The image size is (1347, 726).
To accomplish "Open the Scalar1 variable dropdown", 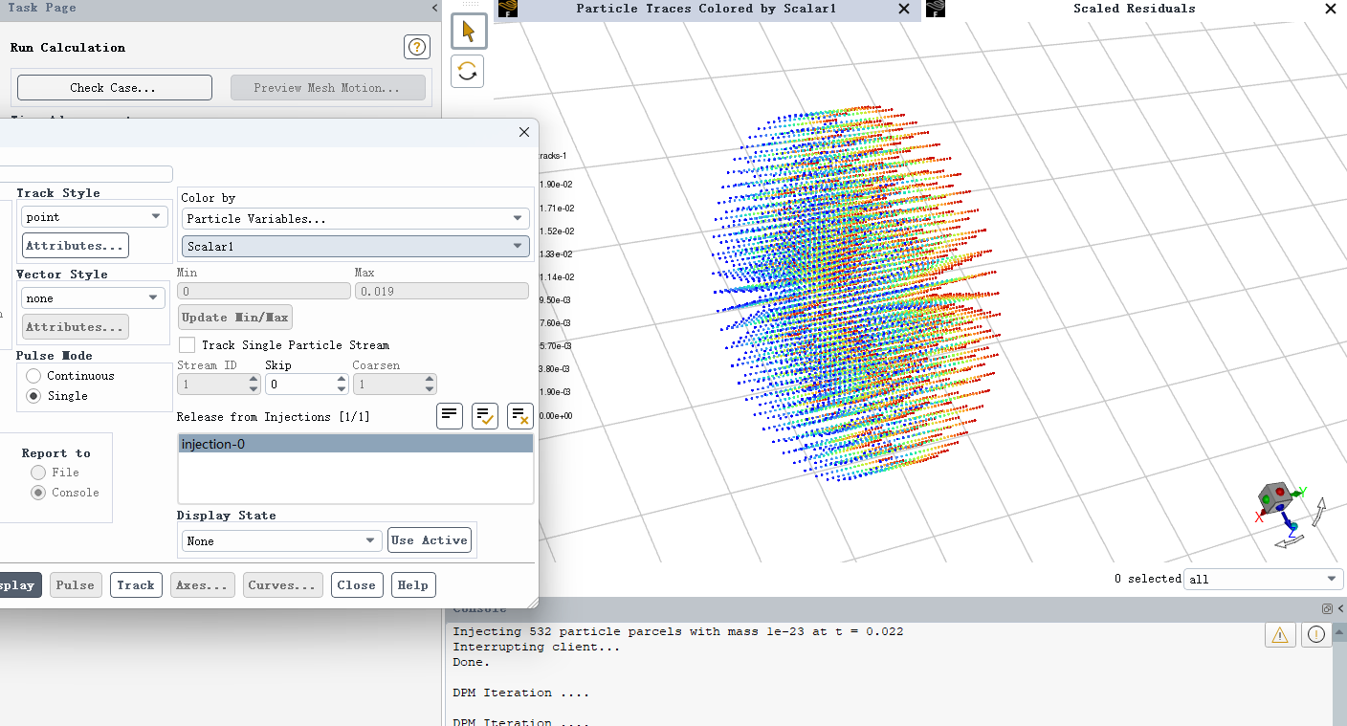I will pos(355,246).
